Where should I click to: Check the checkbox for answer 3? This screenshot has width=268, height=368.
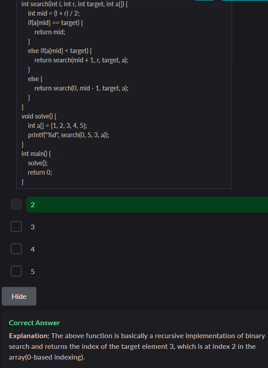click(16, 227)
